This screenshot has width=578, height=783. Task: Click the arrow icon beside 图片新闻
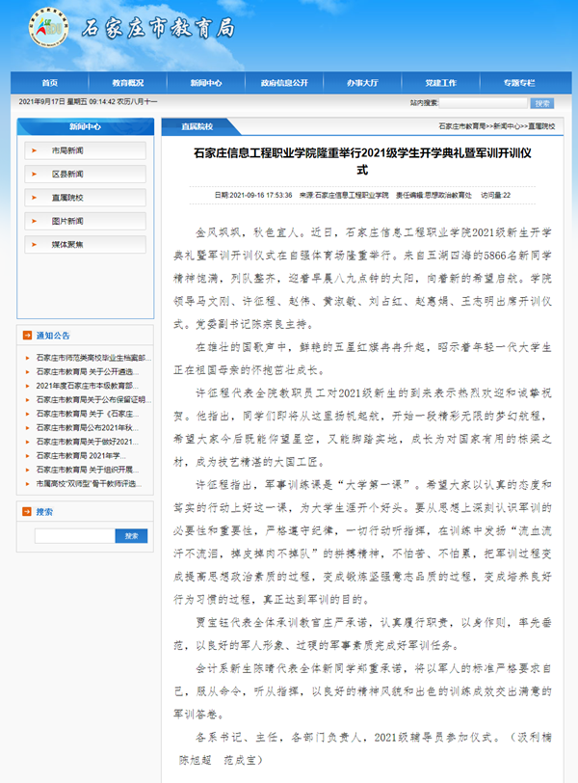click(39, 220)
